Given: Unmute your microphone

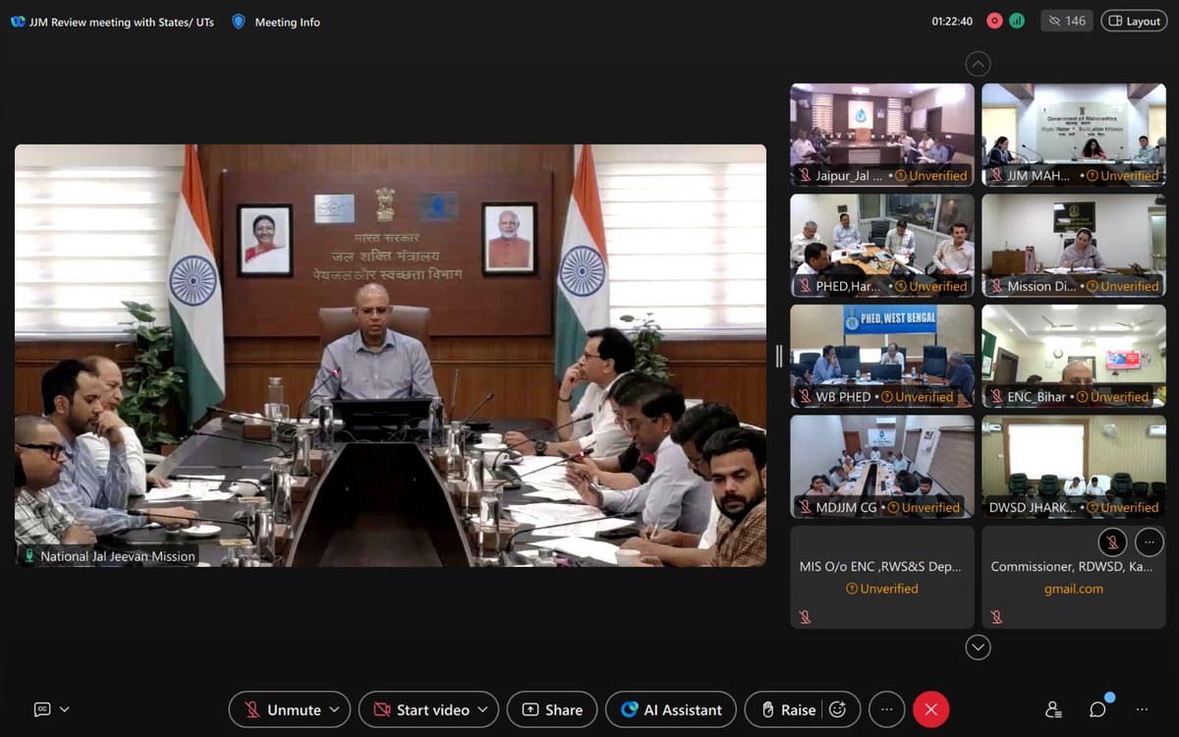Looking at the screenshot, I should [283, 709].
